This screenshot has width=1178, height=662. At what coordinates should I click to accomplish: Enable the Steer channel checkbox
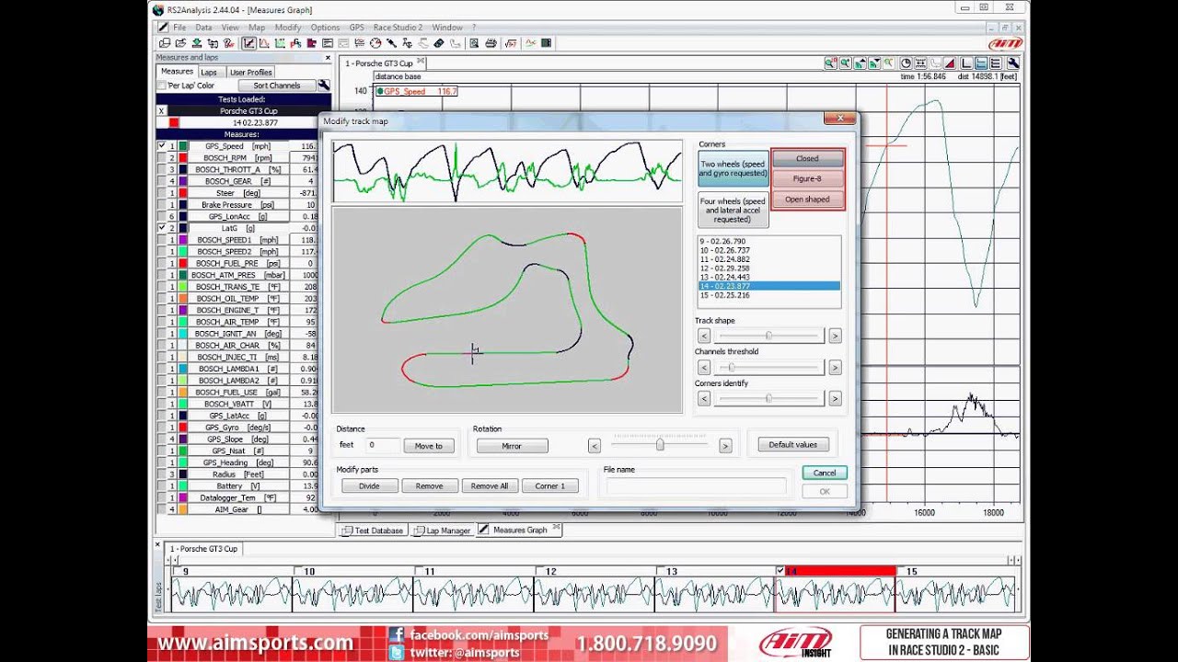162,193
